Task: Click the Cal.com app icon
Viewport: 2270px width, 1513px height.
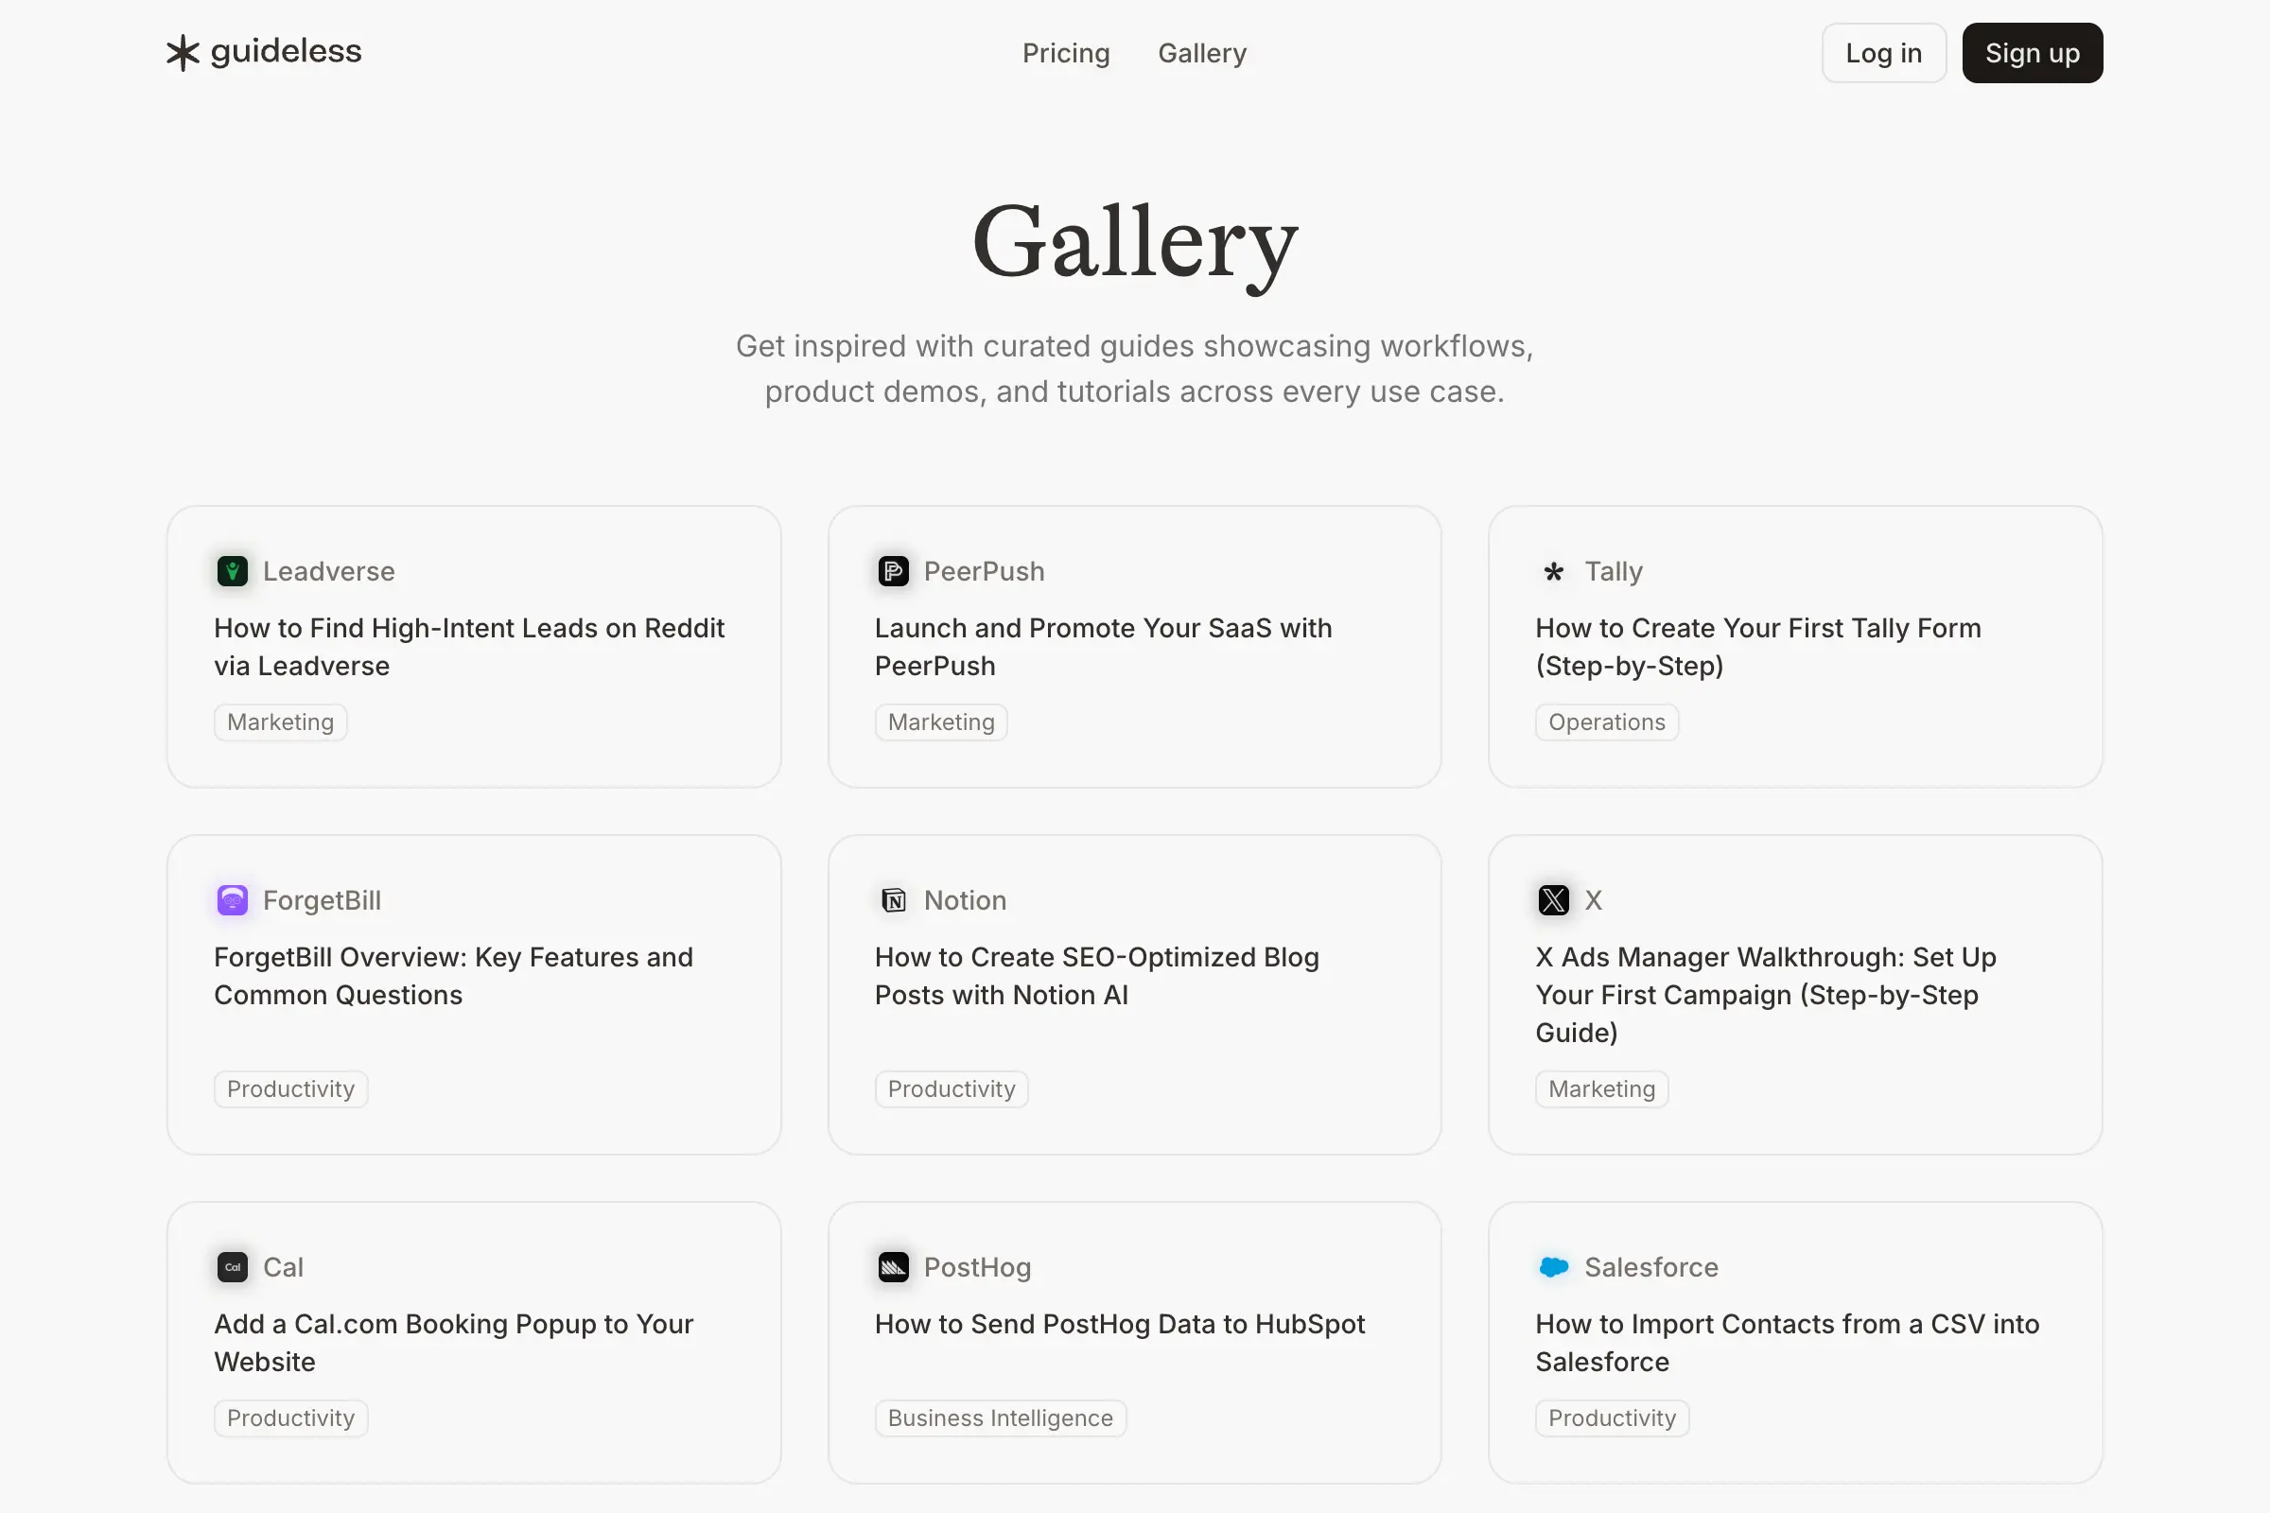Action: click(x=232, y=1267)
